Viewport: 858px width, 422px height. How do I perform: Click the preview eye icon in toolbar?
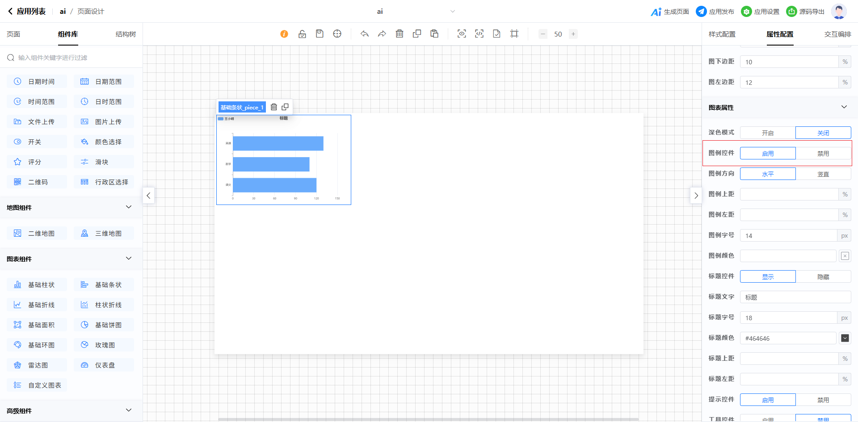462,34
